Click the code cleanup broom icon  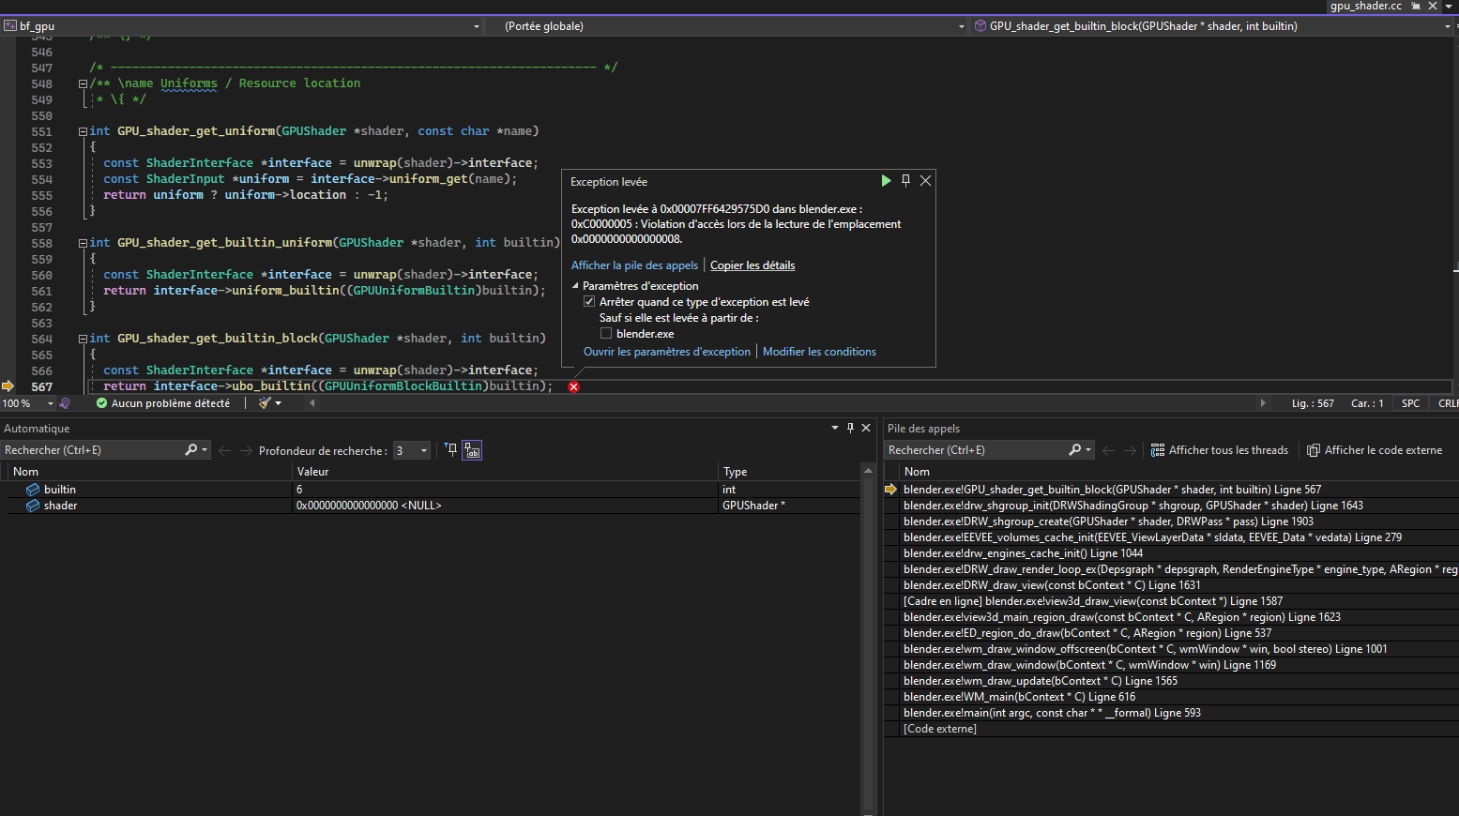[266, 403]
